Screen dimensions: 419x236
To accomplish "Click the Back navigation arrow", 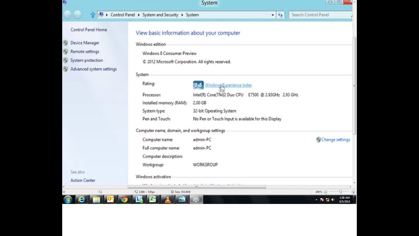I will coord(67,15).
